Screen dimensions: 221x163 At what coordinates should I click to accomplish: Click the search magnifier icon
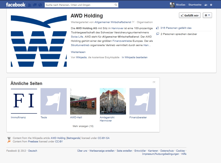click(116, 5)
